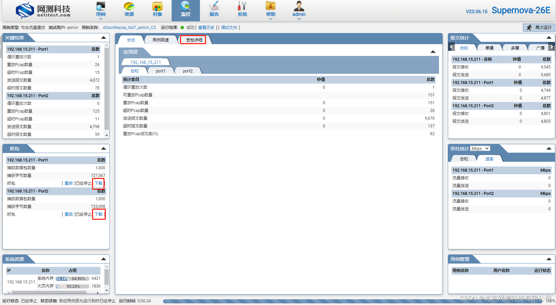The image size is (556, 305).
Task: Select the 单播 unicast tab
Action: [489, 48]
